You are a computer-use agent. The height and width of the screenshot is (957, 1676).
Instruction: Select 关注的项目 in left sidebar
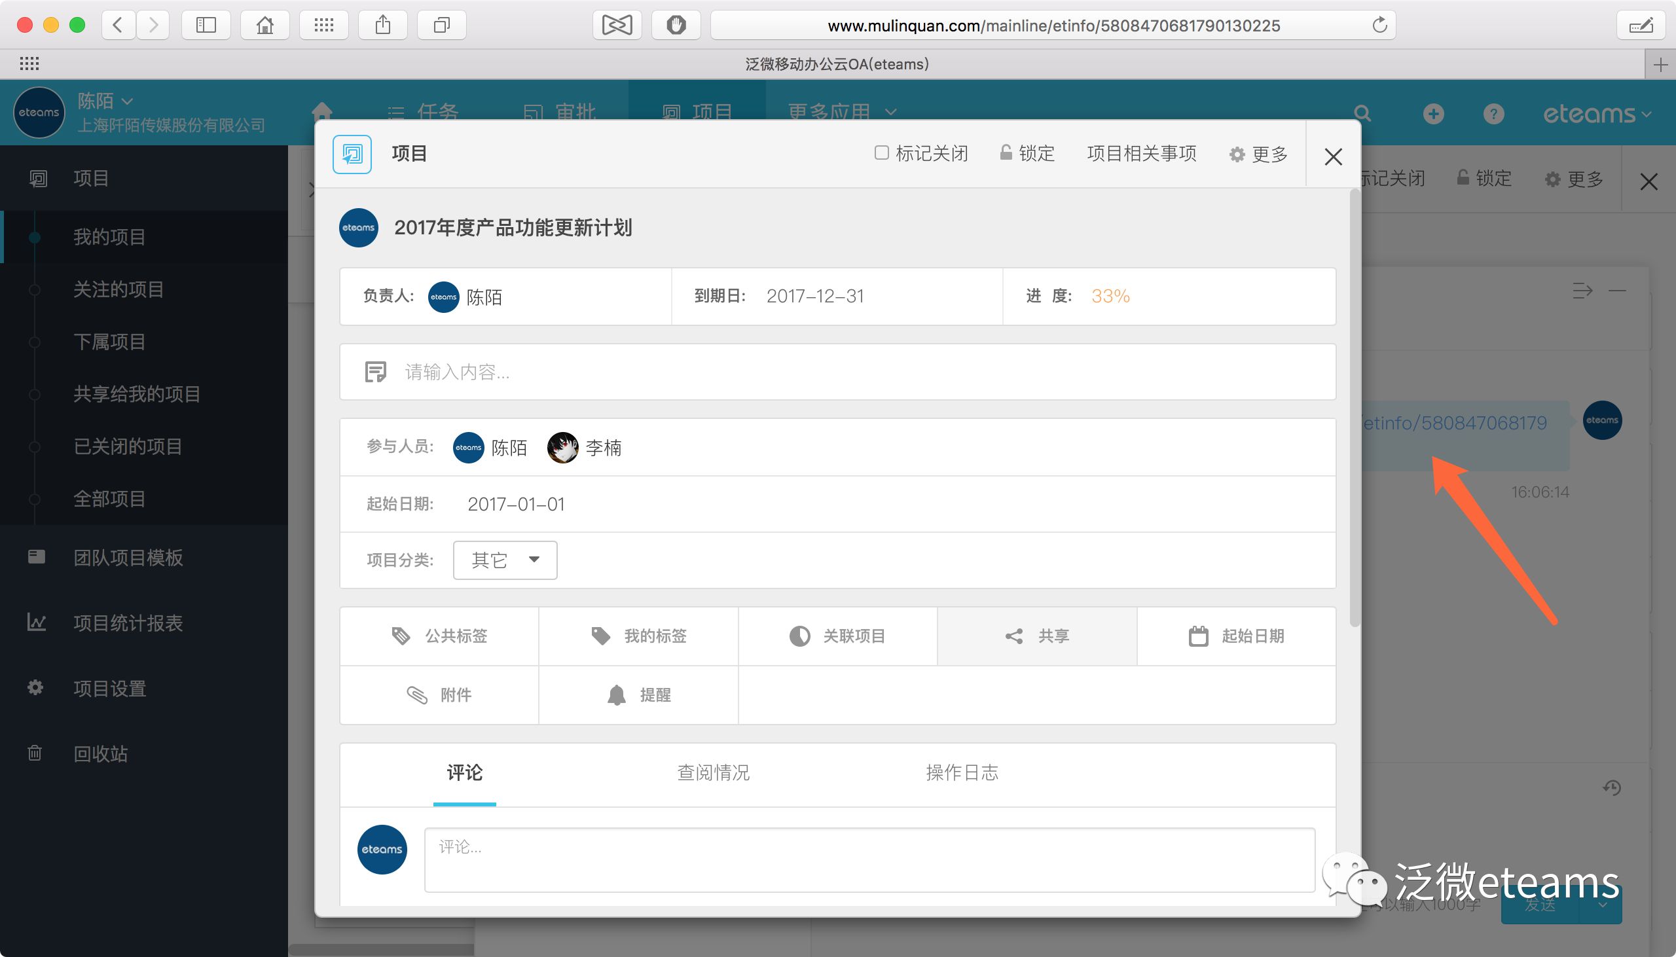coord(118,289)
